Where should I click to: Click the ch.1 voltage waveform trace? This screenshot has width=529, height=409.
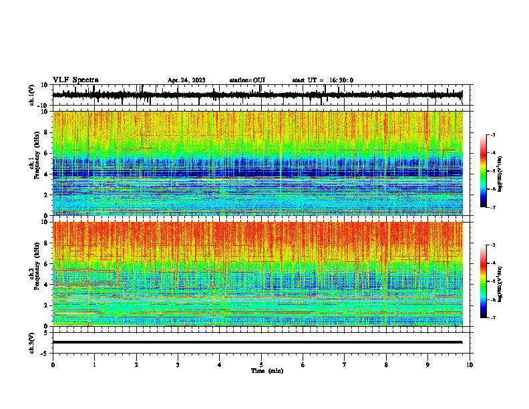click(x=257, y=95)
